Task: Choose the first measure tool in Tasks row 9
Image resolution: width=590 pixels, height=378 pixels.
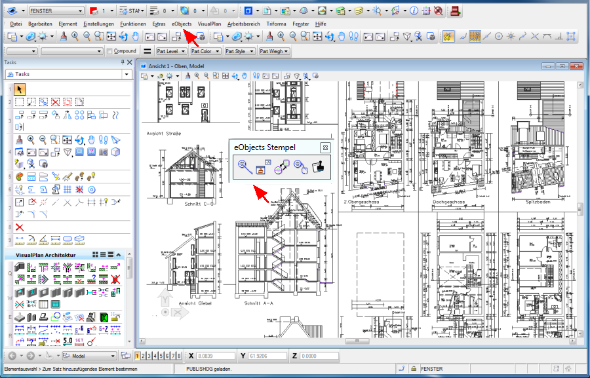Action: 20,239
